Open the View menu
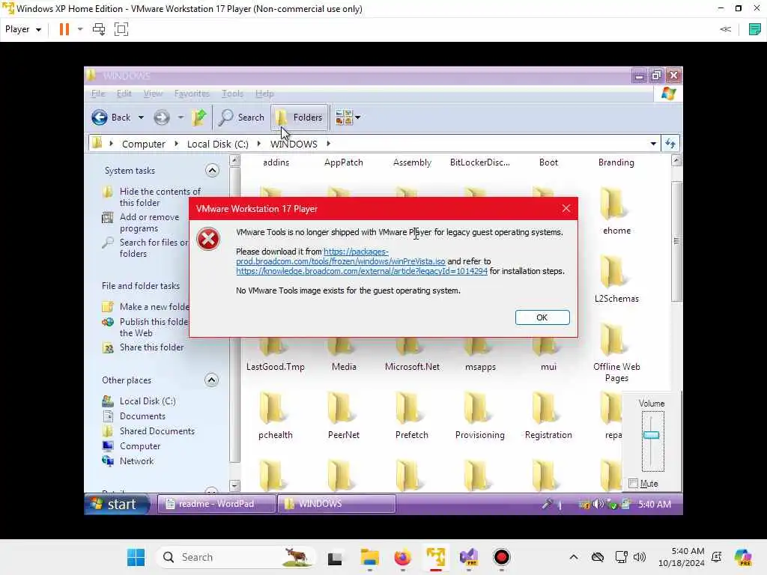The image size is (767, 575). pos(153,94)
